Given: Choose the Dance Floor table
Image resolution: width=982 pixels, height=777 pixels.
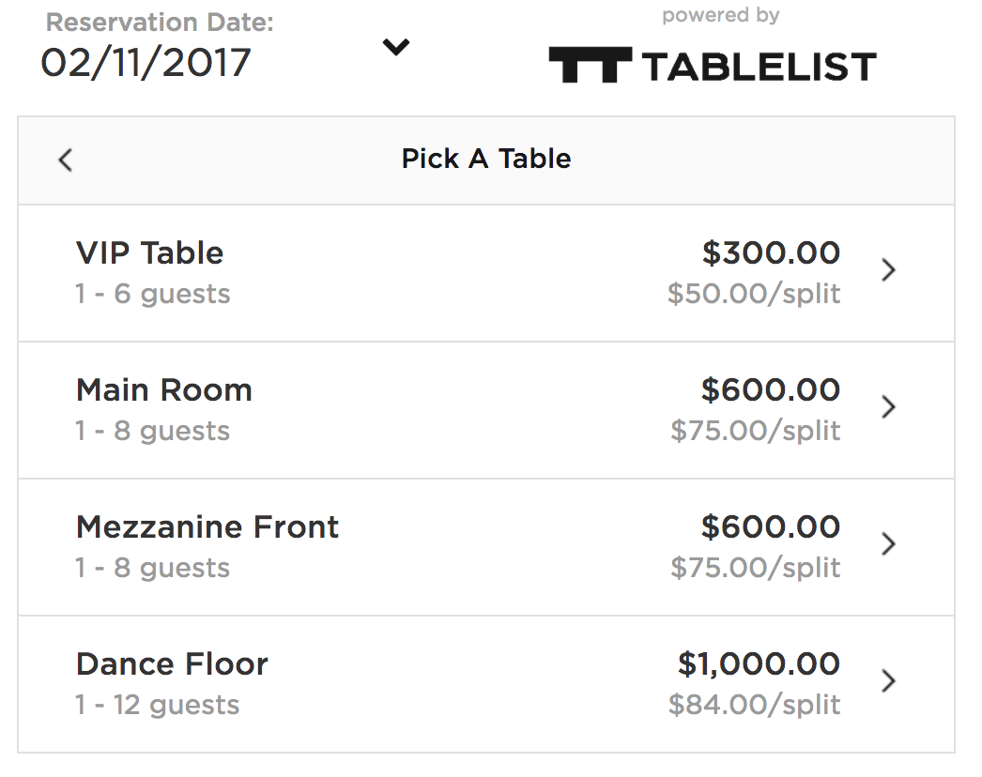Looking at the screenshot, I should click(x=172, y=664).
